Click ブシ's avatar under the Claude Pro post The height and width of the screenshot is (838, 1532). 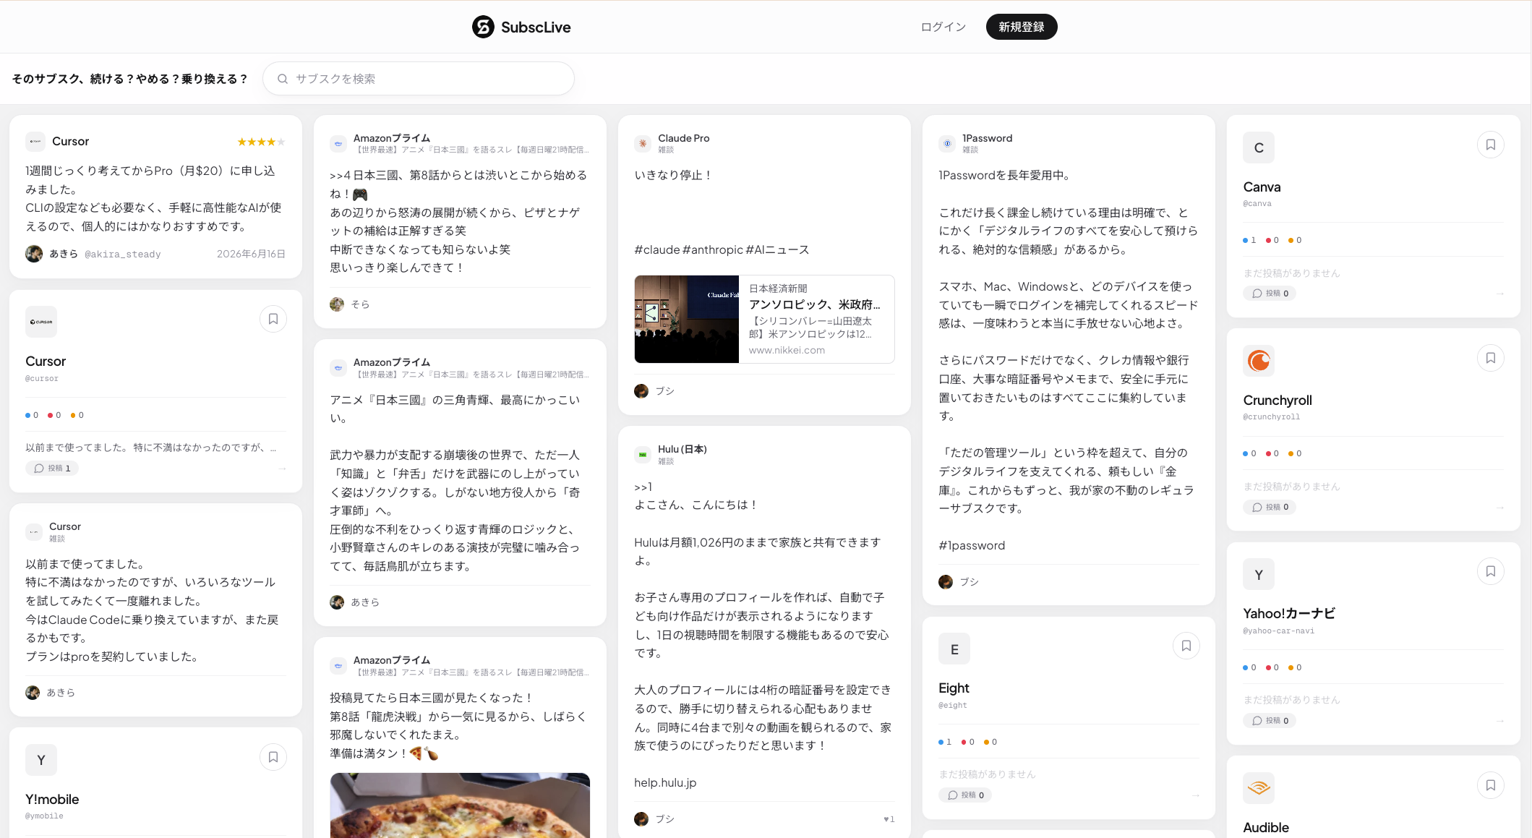click(641, 391)
